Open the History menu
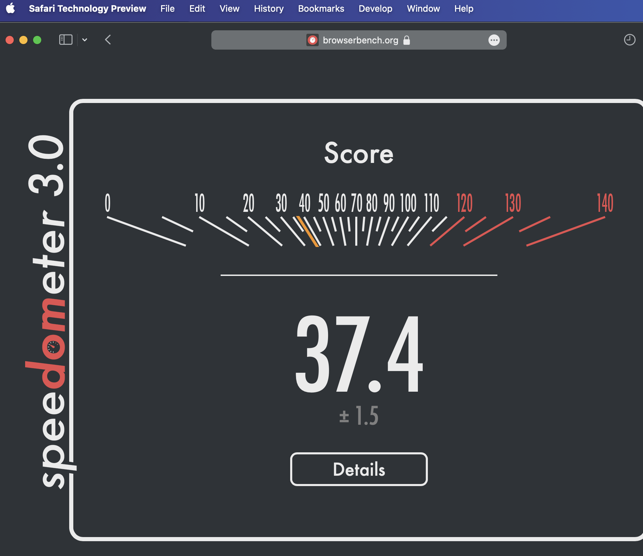Image resolution: width=643 pixels, height=556 pixels. (269, 9)
